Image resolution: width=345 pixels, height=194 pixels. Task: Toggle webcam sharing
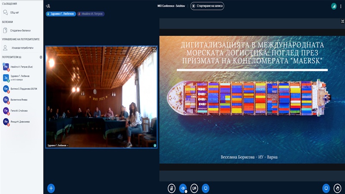pyautogui.click(x=194, y=188)
